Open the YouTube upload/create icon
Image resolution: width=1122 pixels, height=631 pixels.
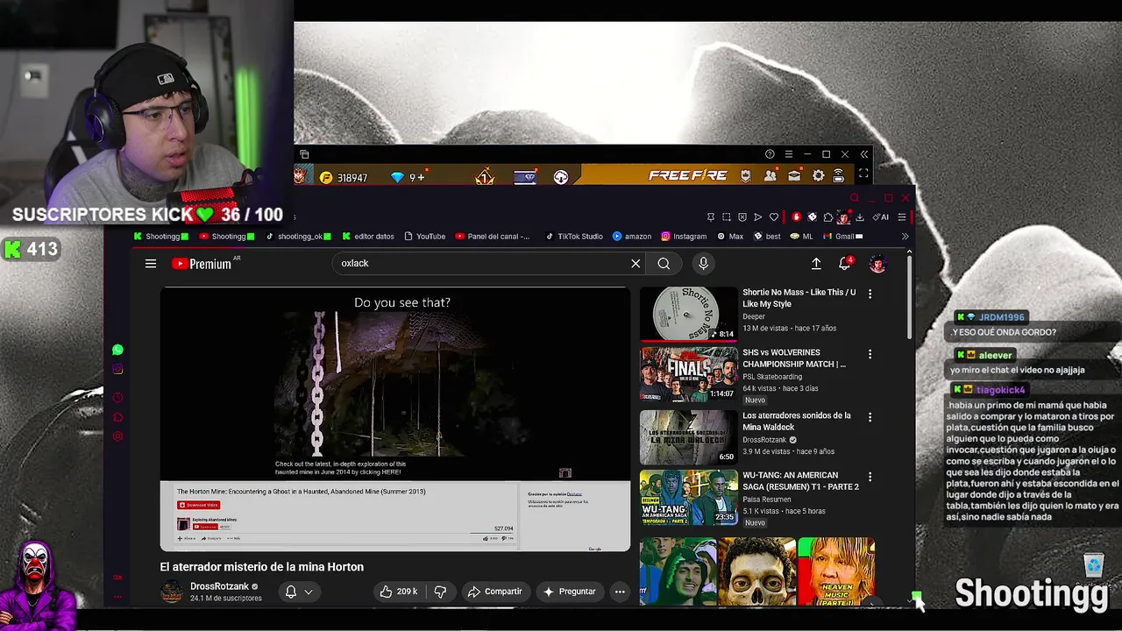coord(816,263)
